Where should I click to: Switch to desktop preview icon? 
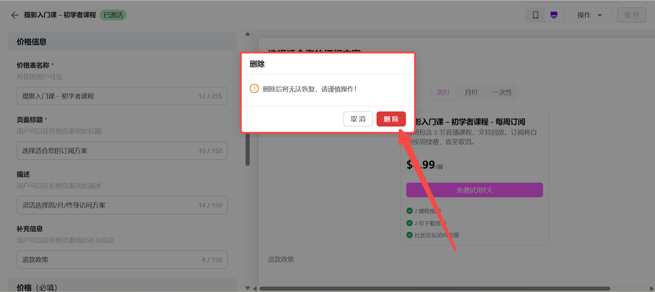[554, 15]
